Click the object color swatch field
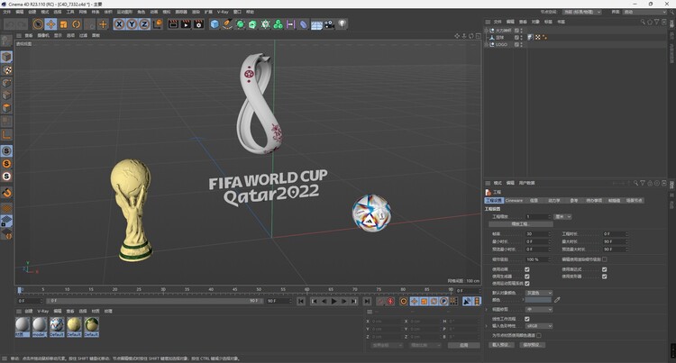The width and height of the screenshot is (676, 363). [x=538, y=300]
